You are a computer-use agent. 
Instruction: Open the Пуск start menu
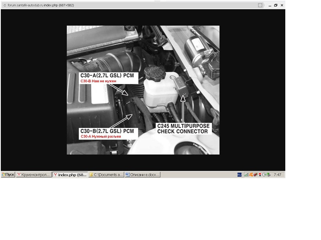pos(8,175)
